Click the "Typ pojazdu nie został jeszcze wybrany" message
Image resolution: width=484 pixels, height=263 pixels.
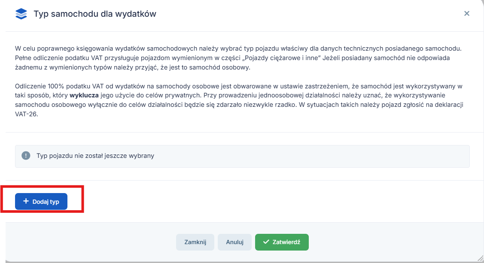(x=95, y=156)
